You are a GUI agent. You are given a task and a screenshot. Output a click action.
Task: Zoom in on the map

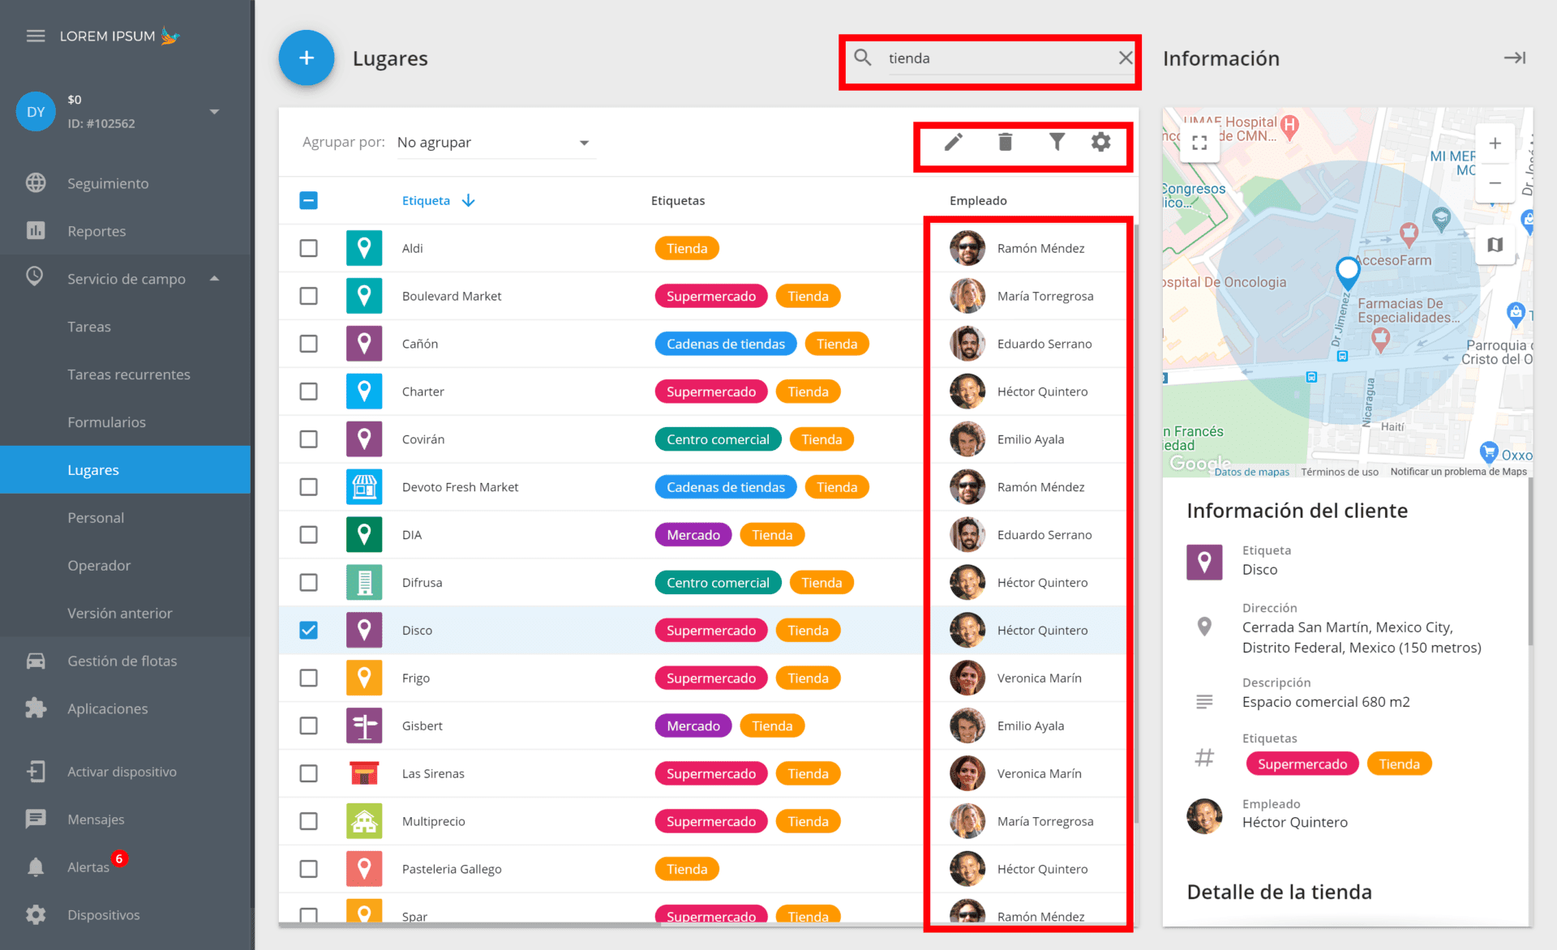(1495, 144)
